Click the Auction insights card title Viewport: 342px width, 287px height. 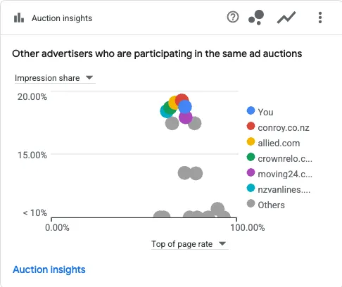pos(62,18)
